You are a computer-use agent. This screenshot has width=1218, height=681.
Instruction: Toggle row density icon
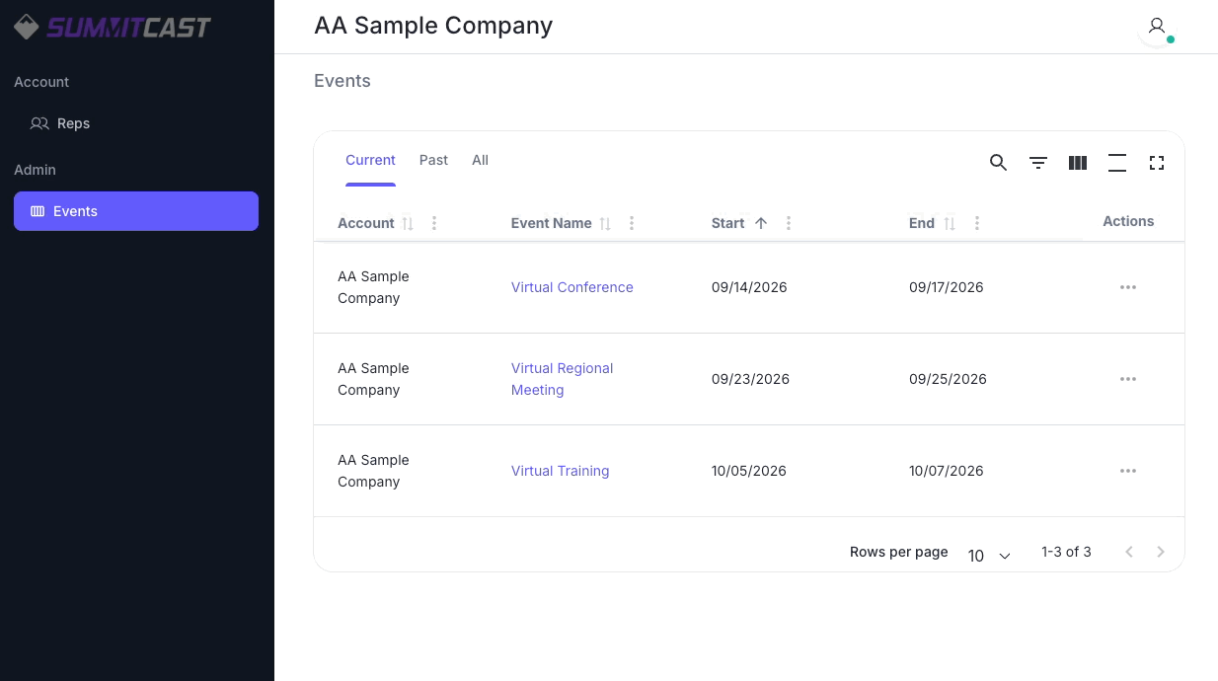coord(1117,163)
